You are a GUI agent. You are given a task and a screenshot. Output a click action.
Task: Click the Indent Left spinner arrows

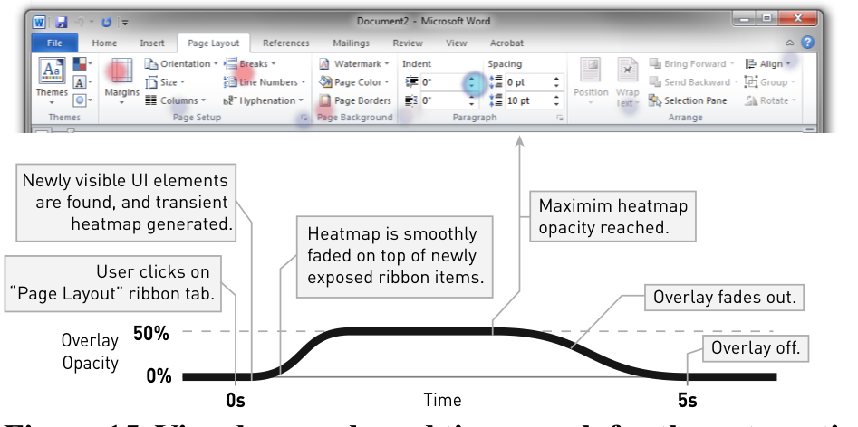[472, 82]
